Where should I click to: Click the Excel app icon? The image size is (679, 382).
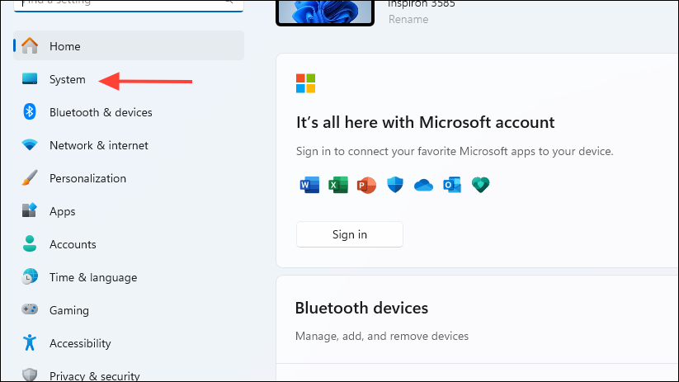tap(338, 185)
